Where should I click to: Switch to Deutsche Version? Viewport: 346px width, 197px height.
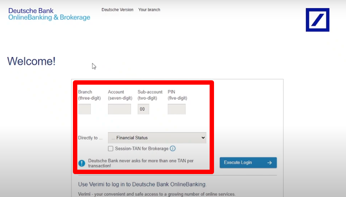click(x=117, y=10)
